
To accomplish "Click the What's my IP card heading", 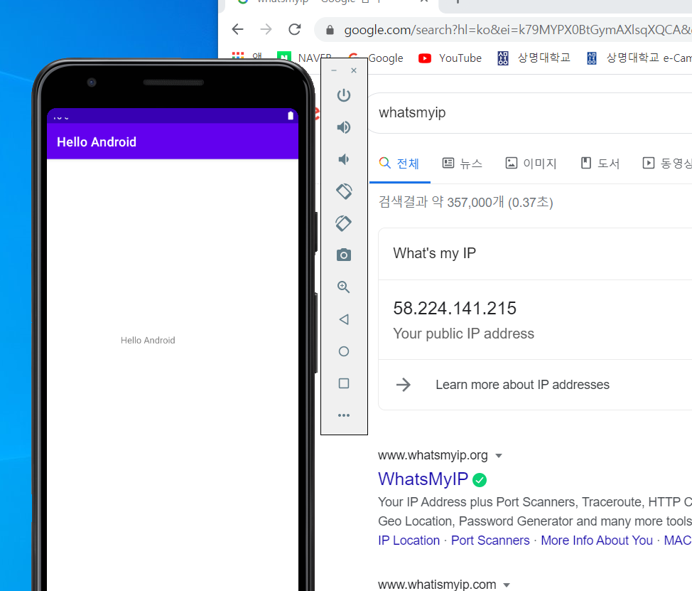I will pyautogui.click(x=434, y=253).
